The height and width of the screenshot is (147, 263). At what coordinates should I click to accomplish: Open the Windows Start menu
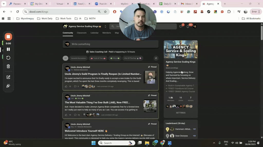click(93, 143)
